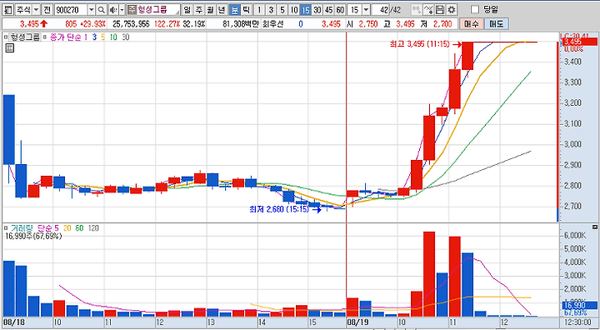Set interval to 5 minutes

coord(282,9)
